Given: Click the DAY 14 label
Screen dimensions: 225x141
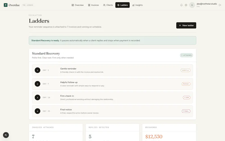Looking at the screenshot, I should click(46, 98).
